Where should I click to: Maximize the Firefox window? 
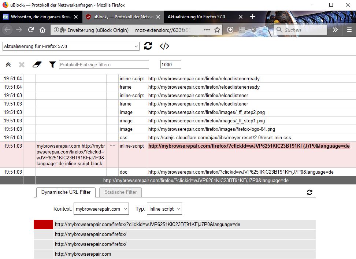331,5
